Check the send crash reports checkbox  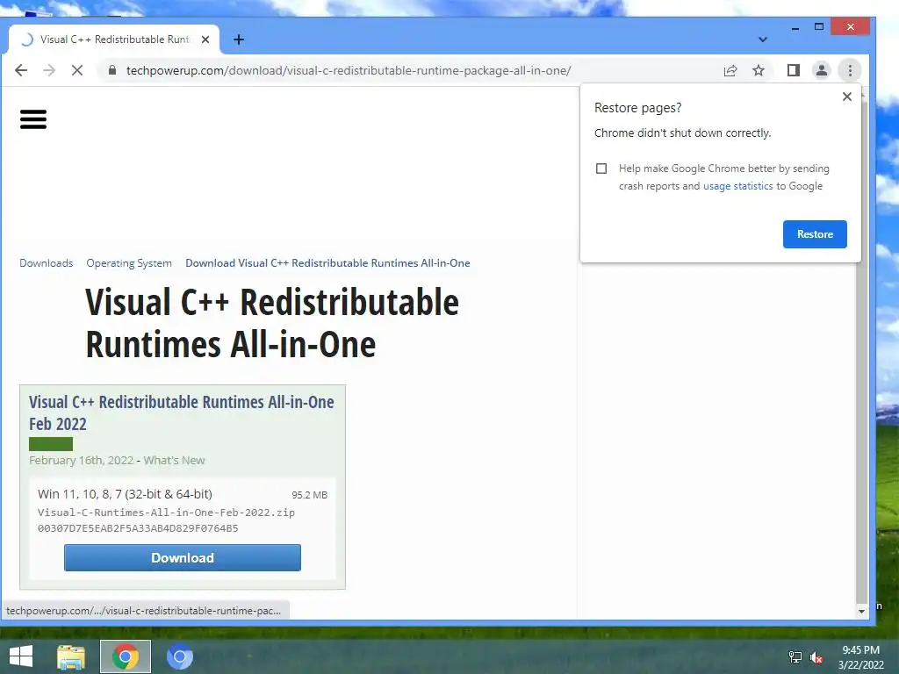[601, 168]
